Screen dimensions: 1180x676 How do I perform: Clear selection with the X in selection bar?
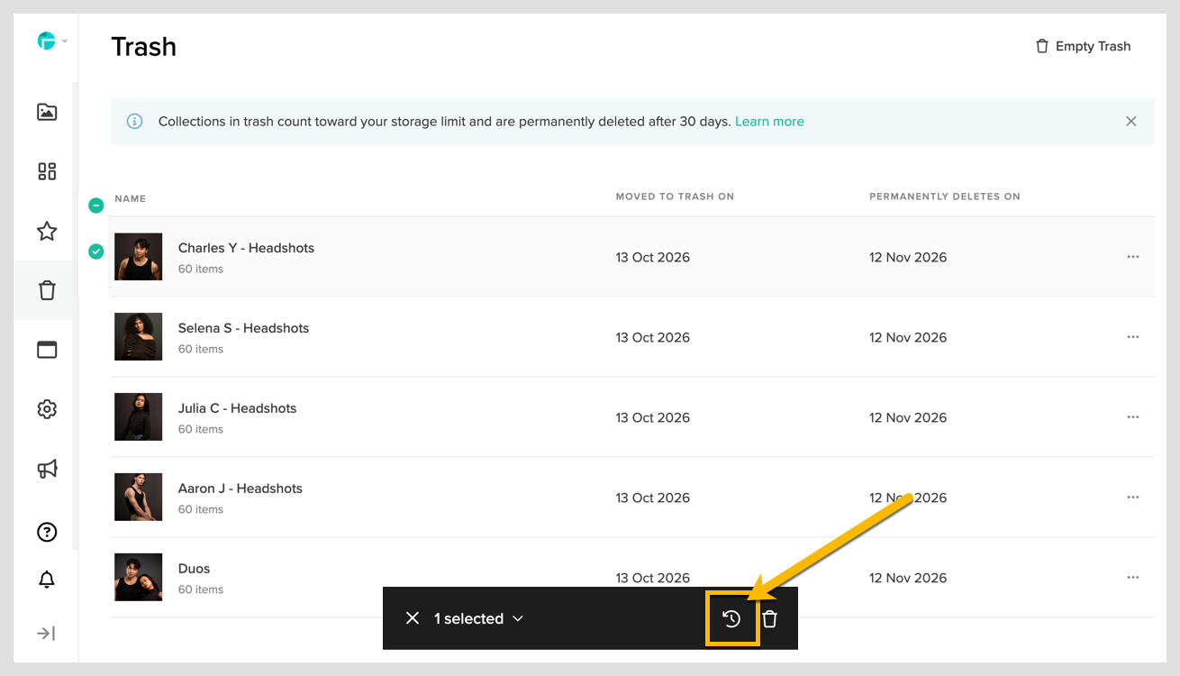(413, 618)
